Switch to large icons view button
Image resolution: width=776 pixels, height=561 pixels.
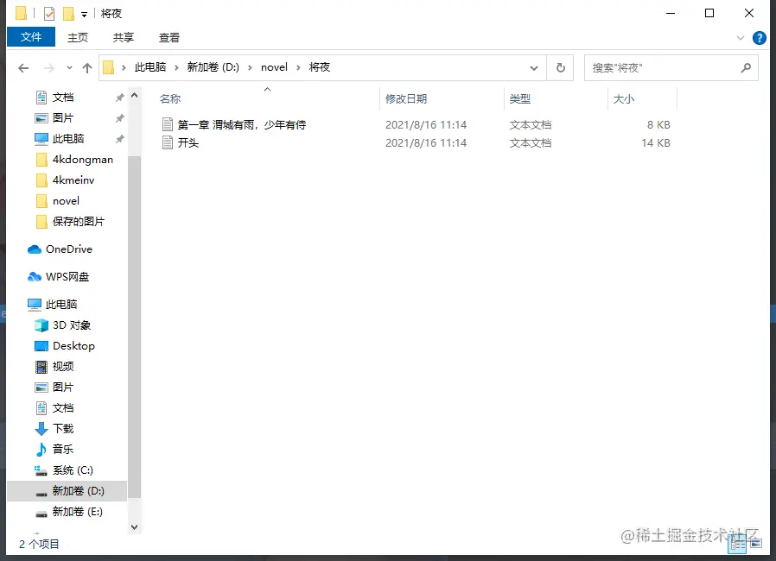[x=756, y=545]
